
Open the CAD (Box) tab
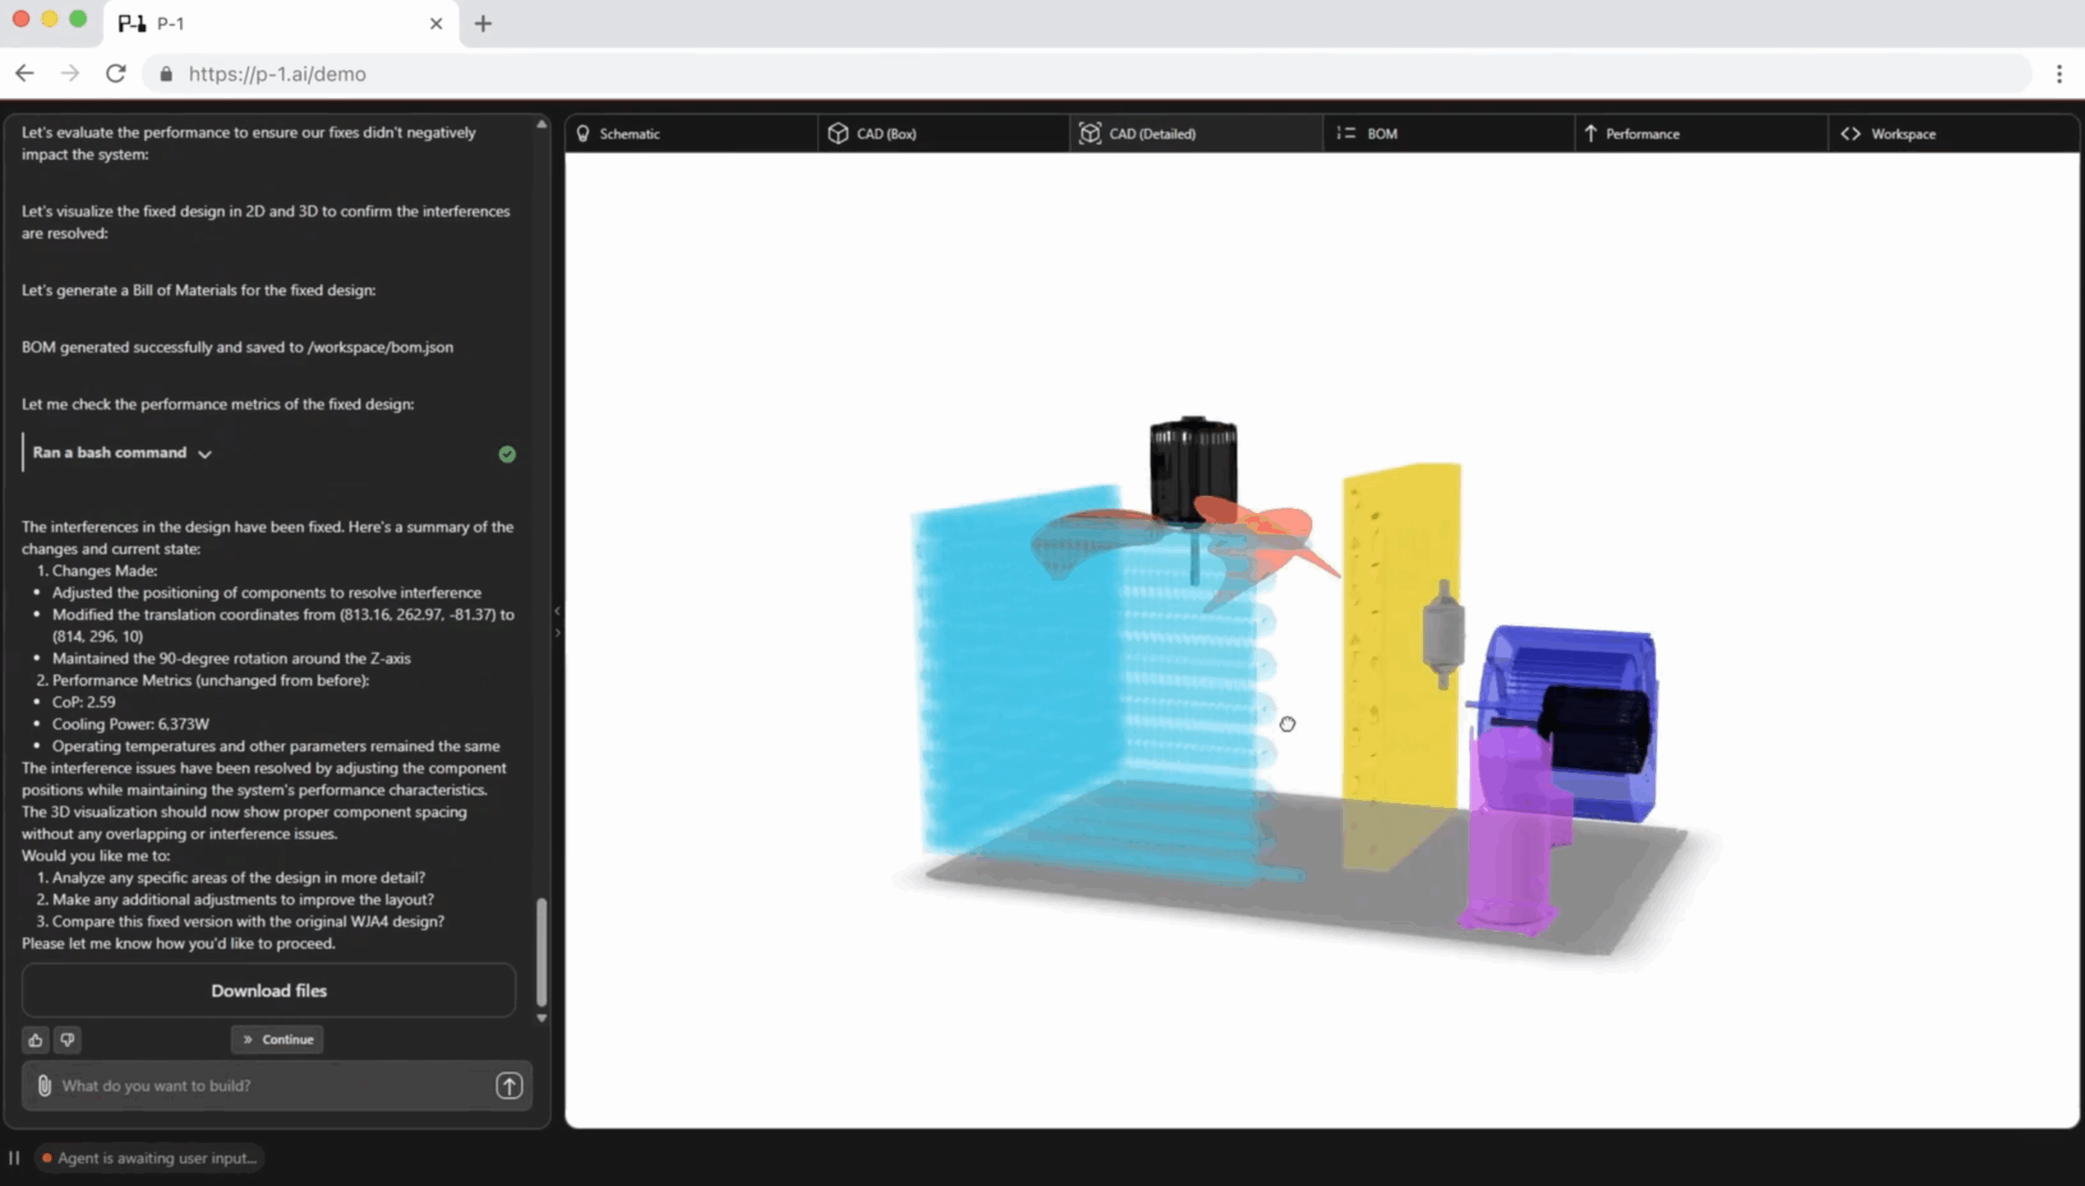tap(885, 134)
